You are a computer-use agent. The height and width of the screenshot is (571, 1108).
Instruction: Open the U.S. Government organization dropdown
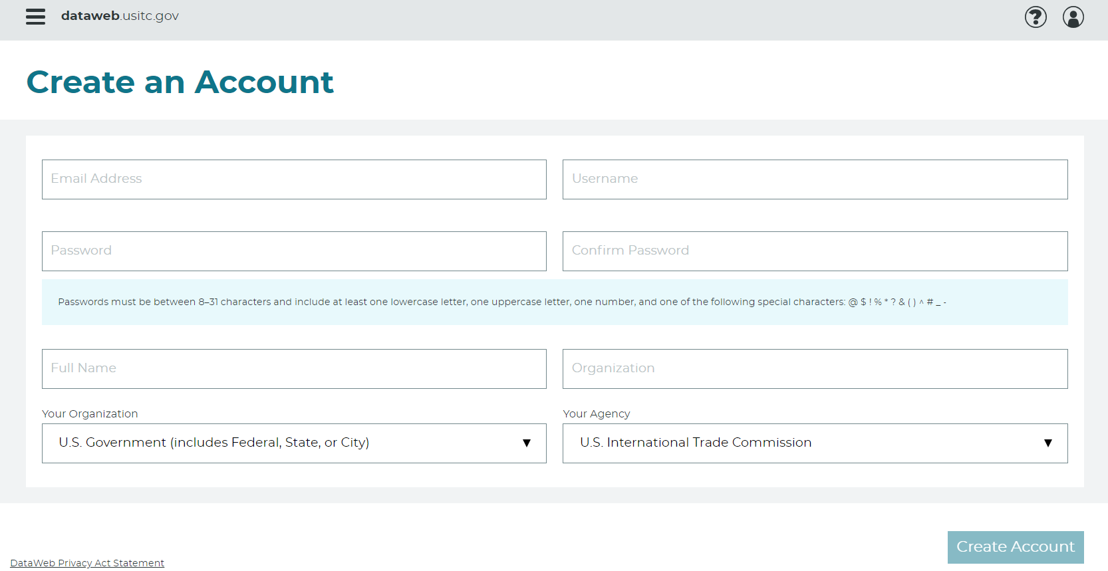pyautogui.click(x=279, y=443)
